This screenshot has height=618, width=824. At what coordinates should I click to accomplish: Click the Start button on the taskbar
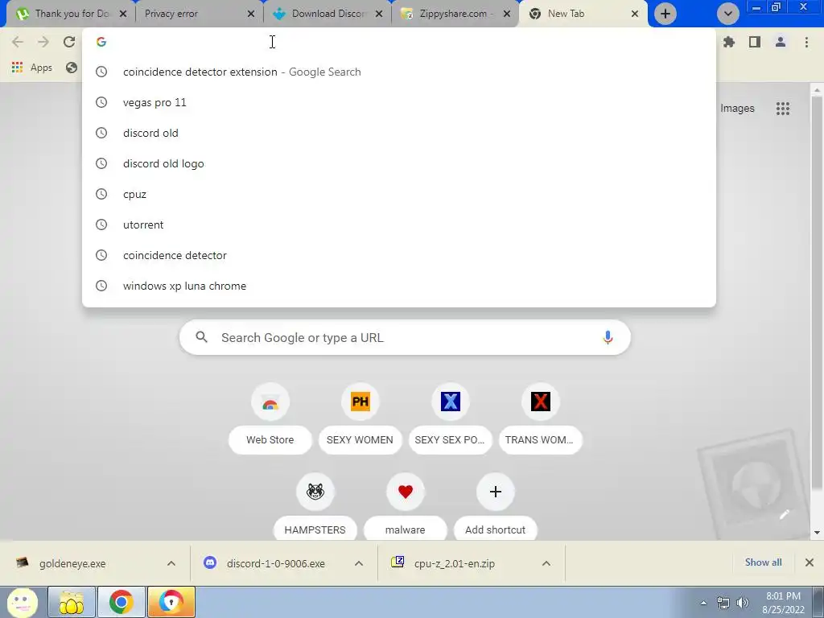(22, 602)
